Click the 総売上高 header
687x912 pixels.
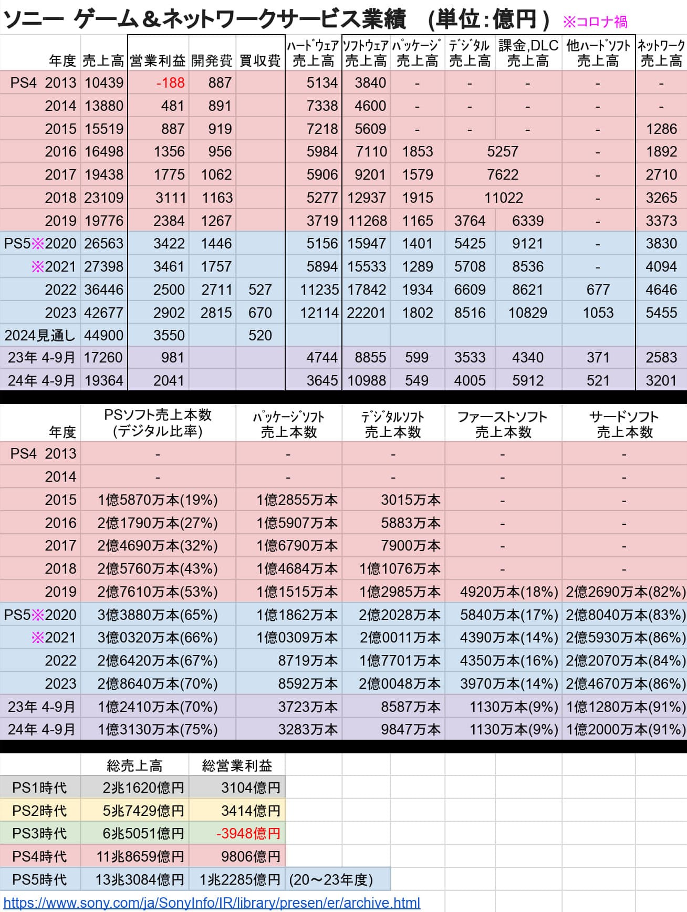click(134, 766)
